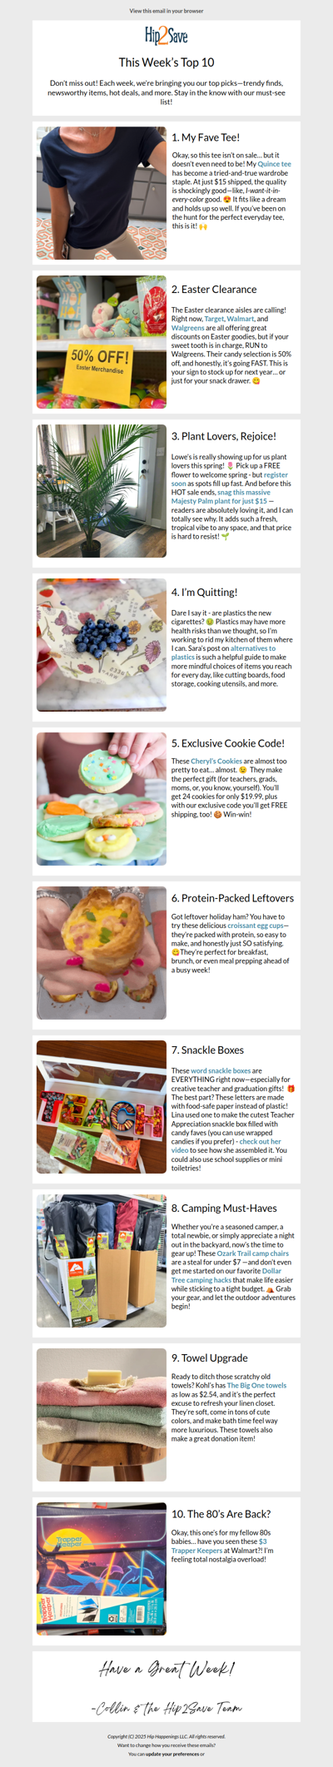The width and height of the screenshot is (333, 1767).
Task: Click the Trapper Keeper product image
Action: [102, 1569]
